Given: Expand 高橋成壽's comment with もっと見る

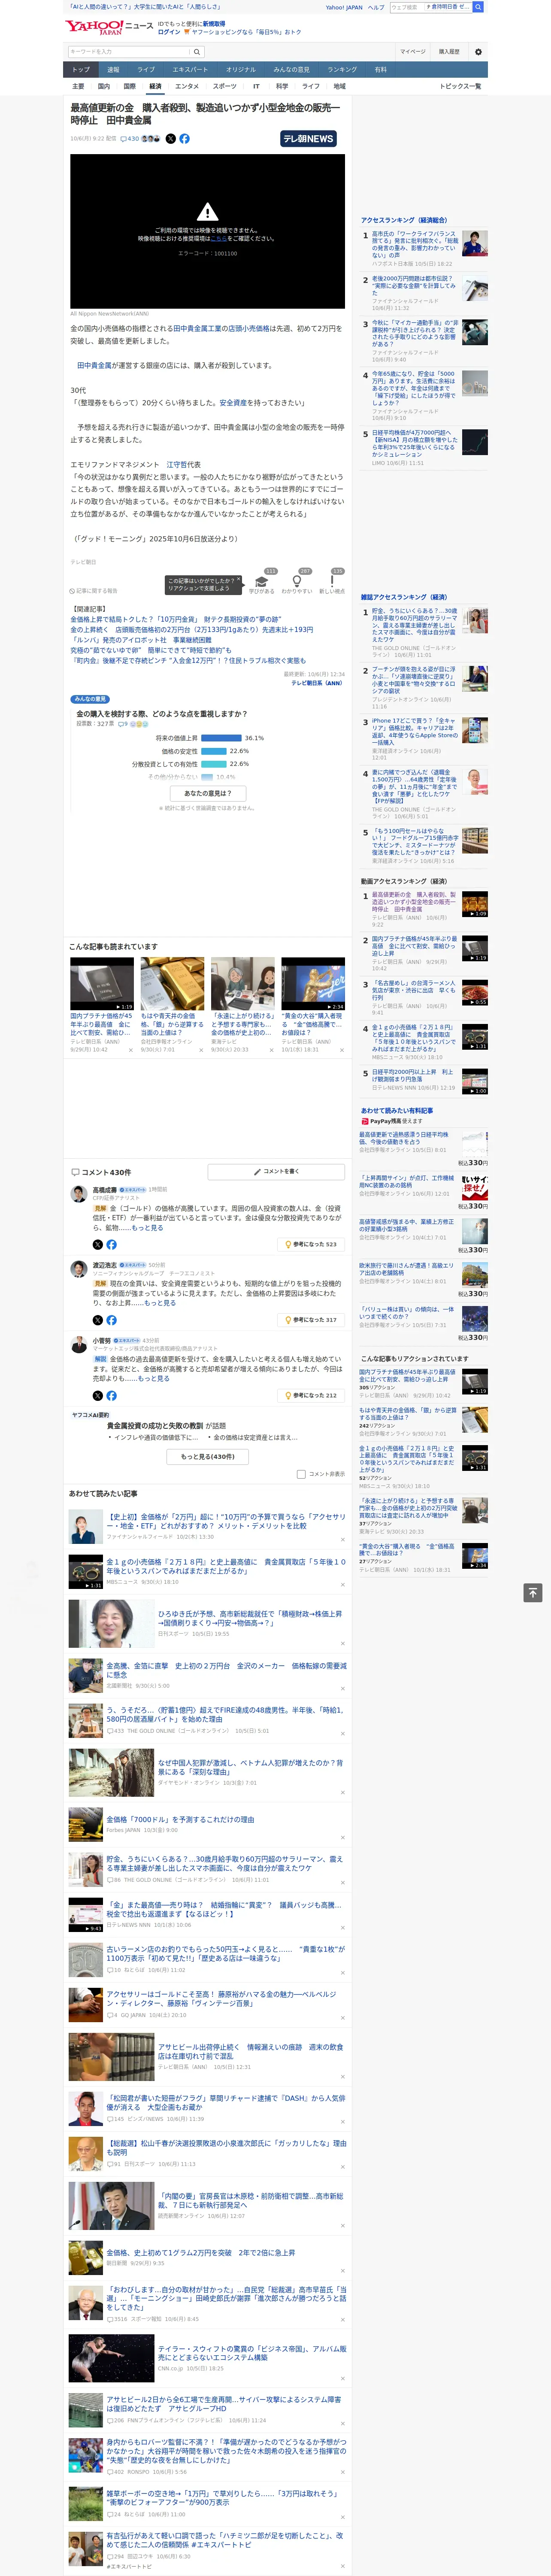Looking at the screenshot, I should point(148,1227).
